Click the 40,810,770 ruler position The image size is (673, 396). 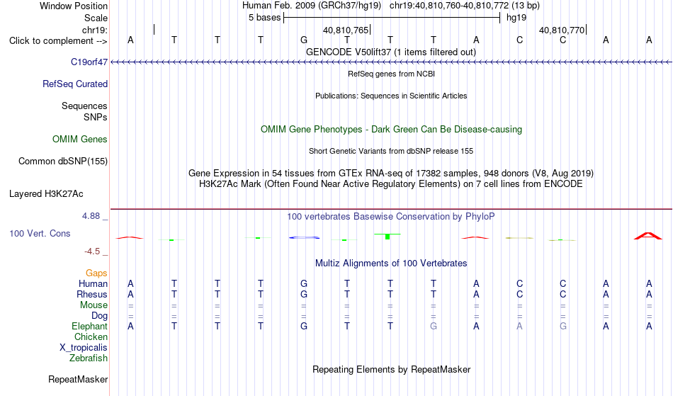point(562,30)
